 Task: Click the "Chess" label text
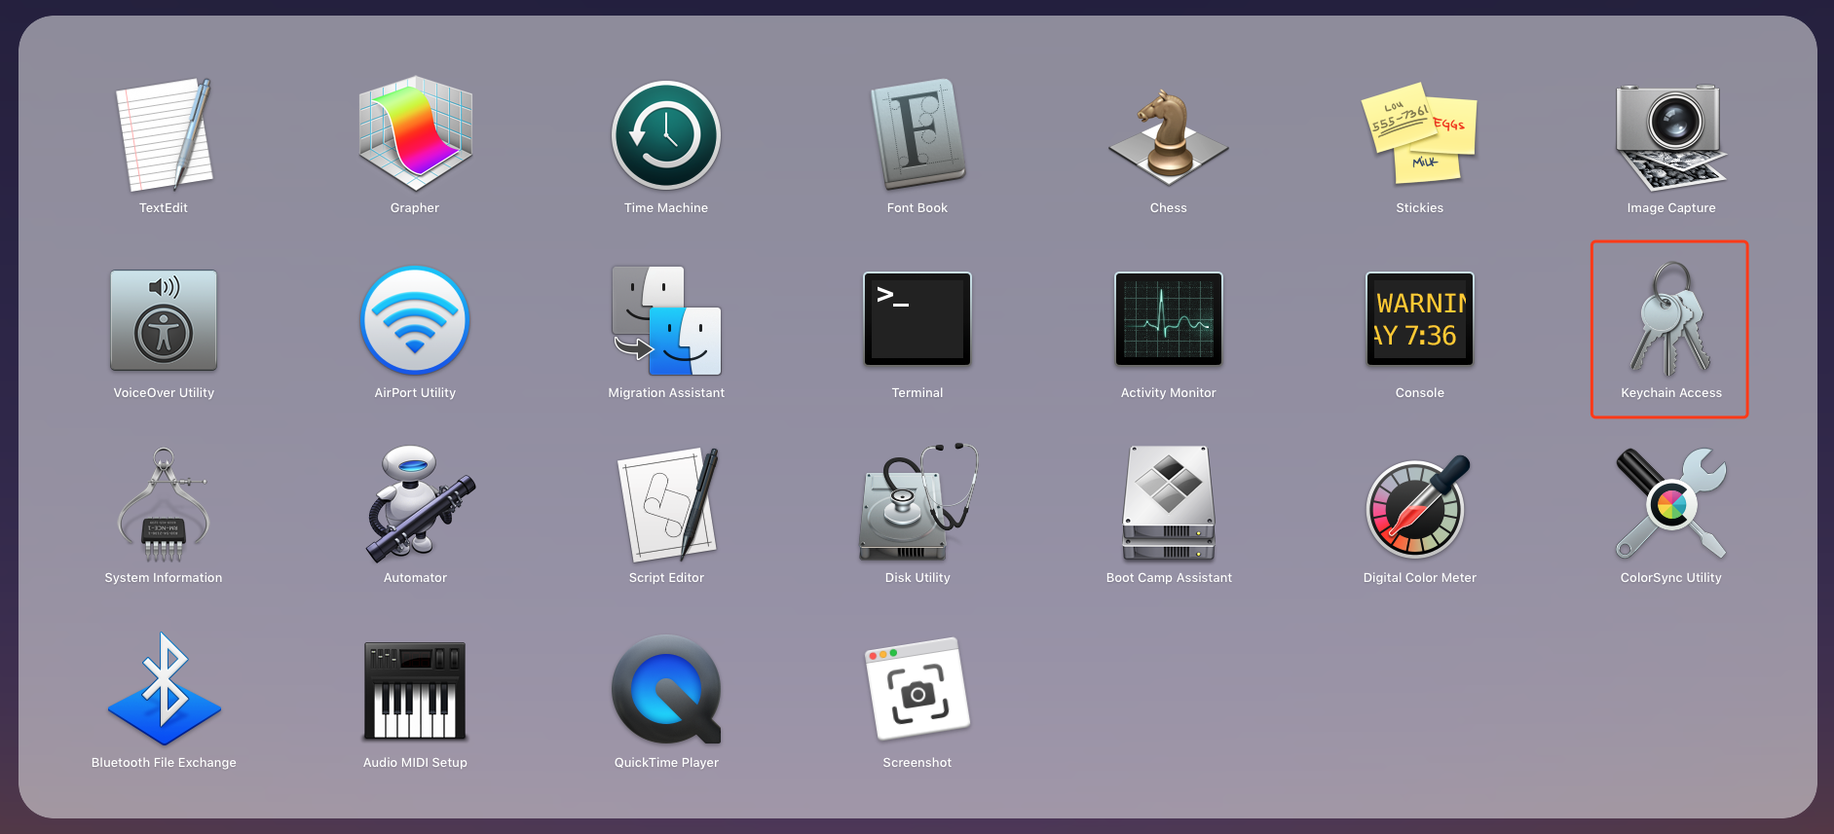tap(1169, 208)
